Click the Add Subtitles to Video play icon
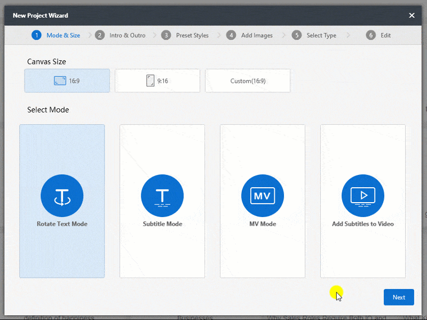 (x=363, y=195)
